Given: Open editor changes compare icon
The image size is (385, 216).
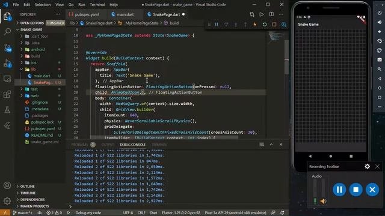Looking at the screenshot, I should click(252, 14).
